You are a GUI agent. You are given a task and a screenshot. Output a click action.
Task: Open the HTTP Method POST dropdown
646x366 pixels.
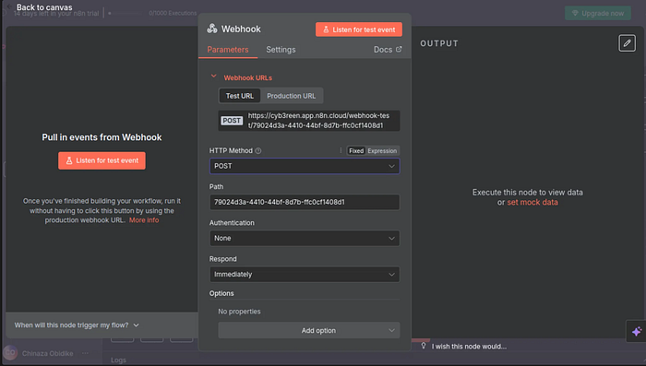(x=305, y=166)
